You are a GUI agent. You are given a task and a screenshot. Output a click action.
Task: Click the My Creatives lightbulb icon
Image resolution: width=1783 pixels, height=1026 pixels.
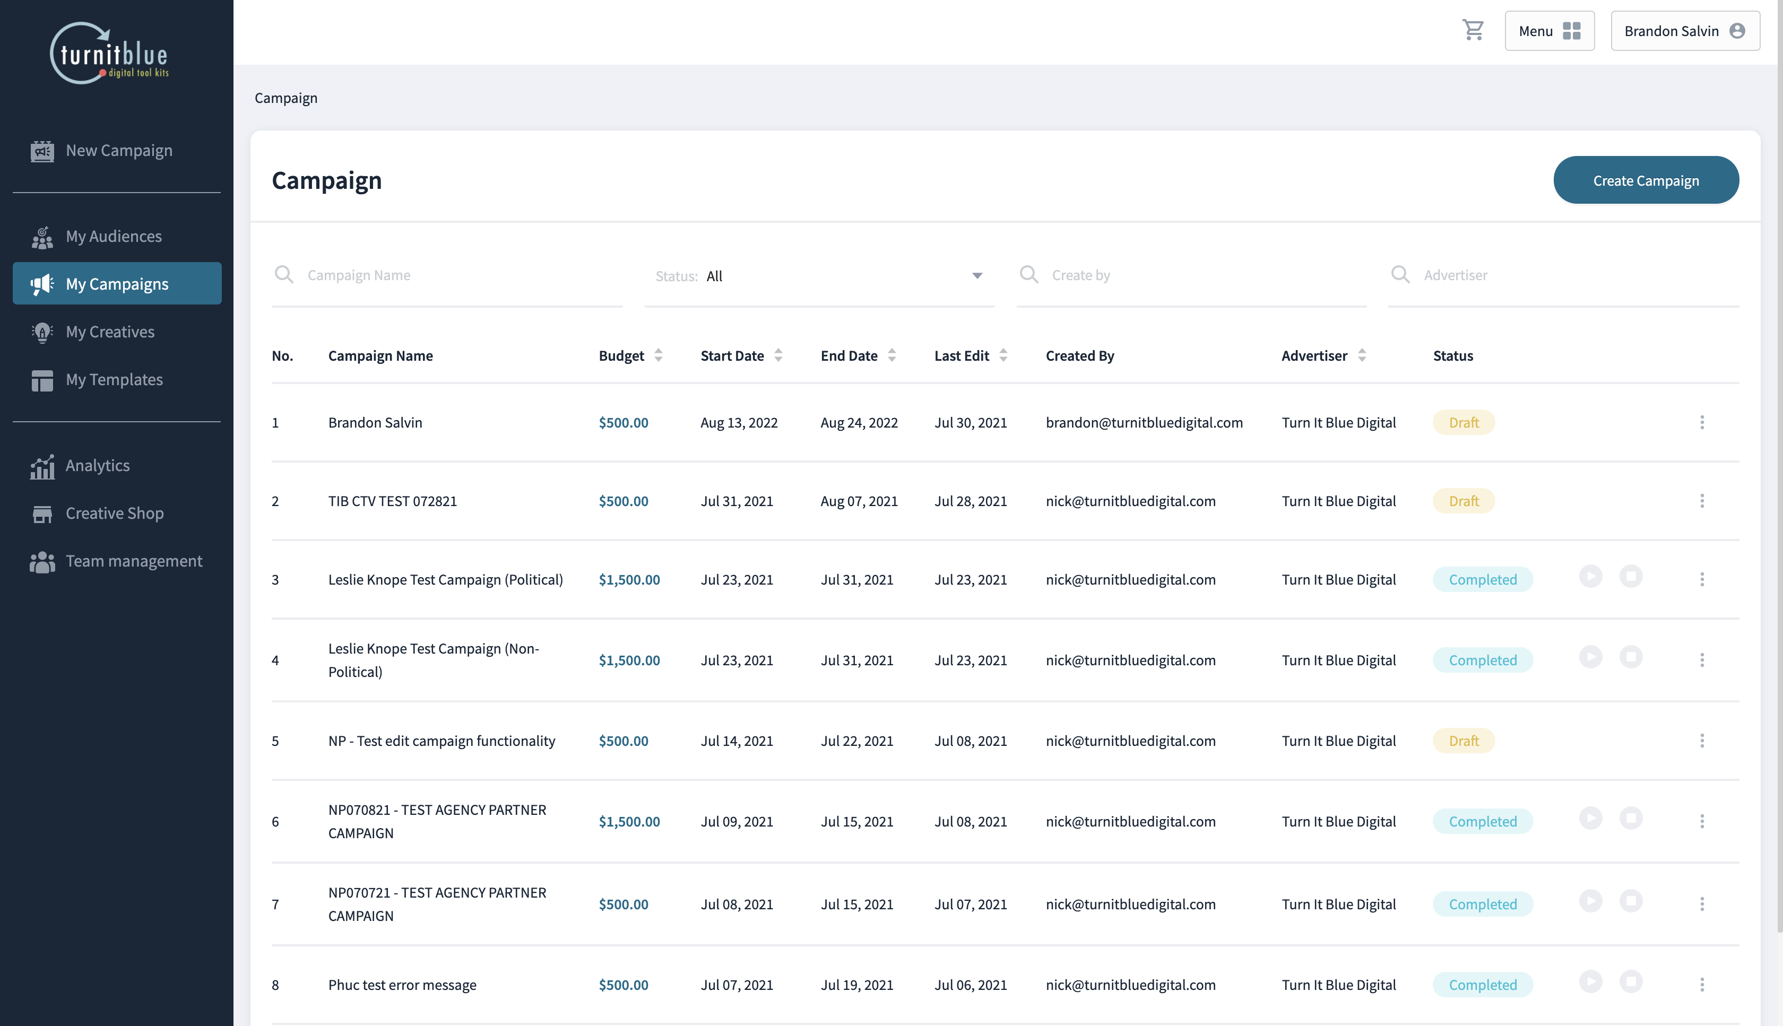pyautogui.click(x=42, y=331)
